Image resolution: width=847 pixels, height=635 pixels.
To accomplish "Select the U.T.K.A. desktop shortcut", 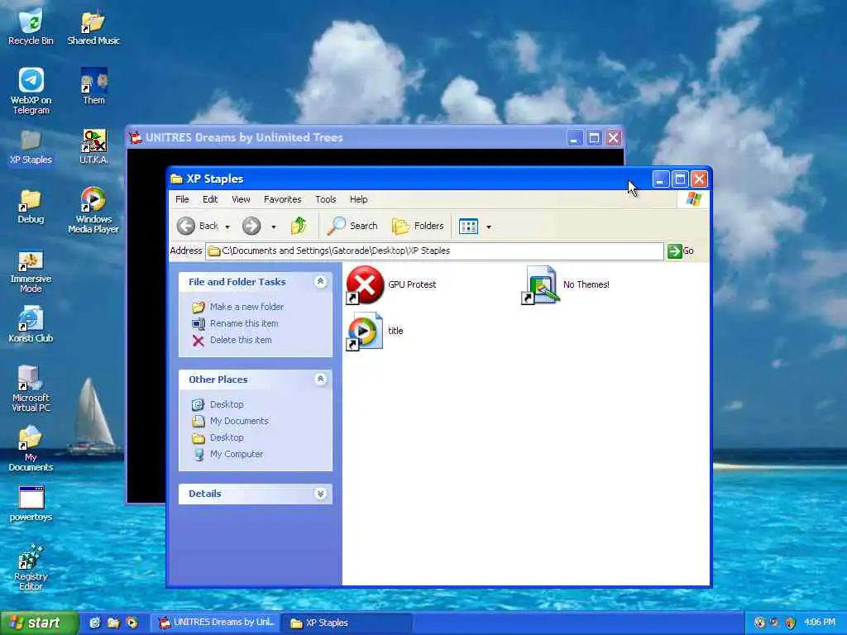I will tap(93, 146).
